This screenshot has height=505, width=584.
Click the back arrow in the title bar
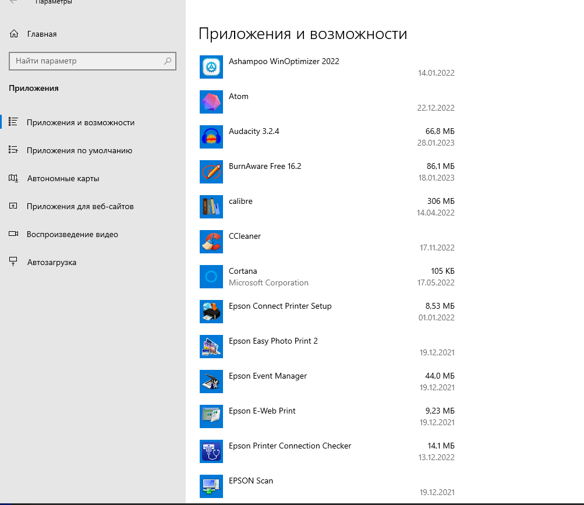click(x=13, y=2)
